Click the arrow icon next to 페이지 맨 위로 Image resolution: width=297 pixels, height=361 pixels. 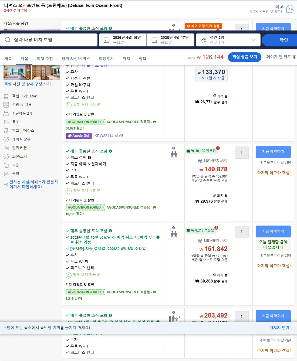pos(294,57)
